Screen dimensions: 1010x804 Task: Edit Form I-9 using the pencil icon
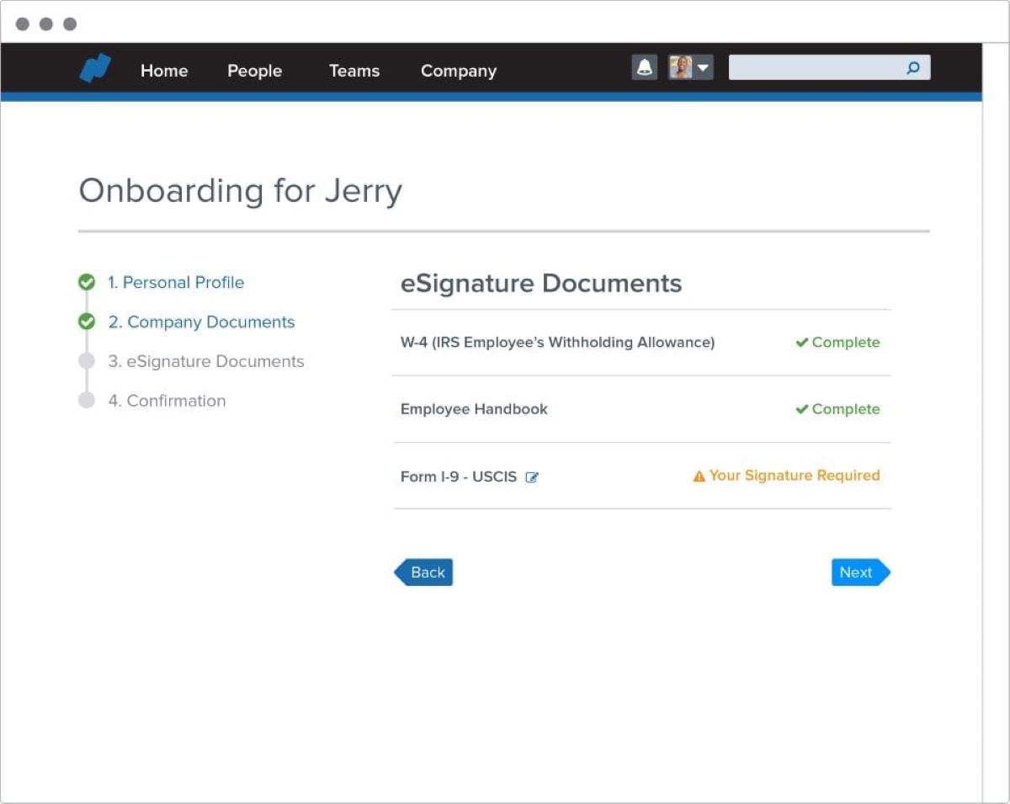[x=532, y=477]
